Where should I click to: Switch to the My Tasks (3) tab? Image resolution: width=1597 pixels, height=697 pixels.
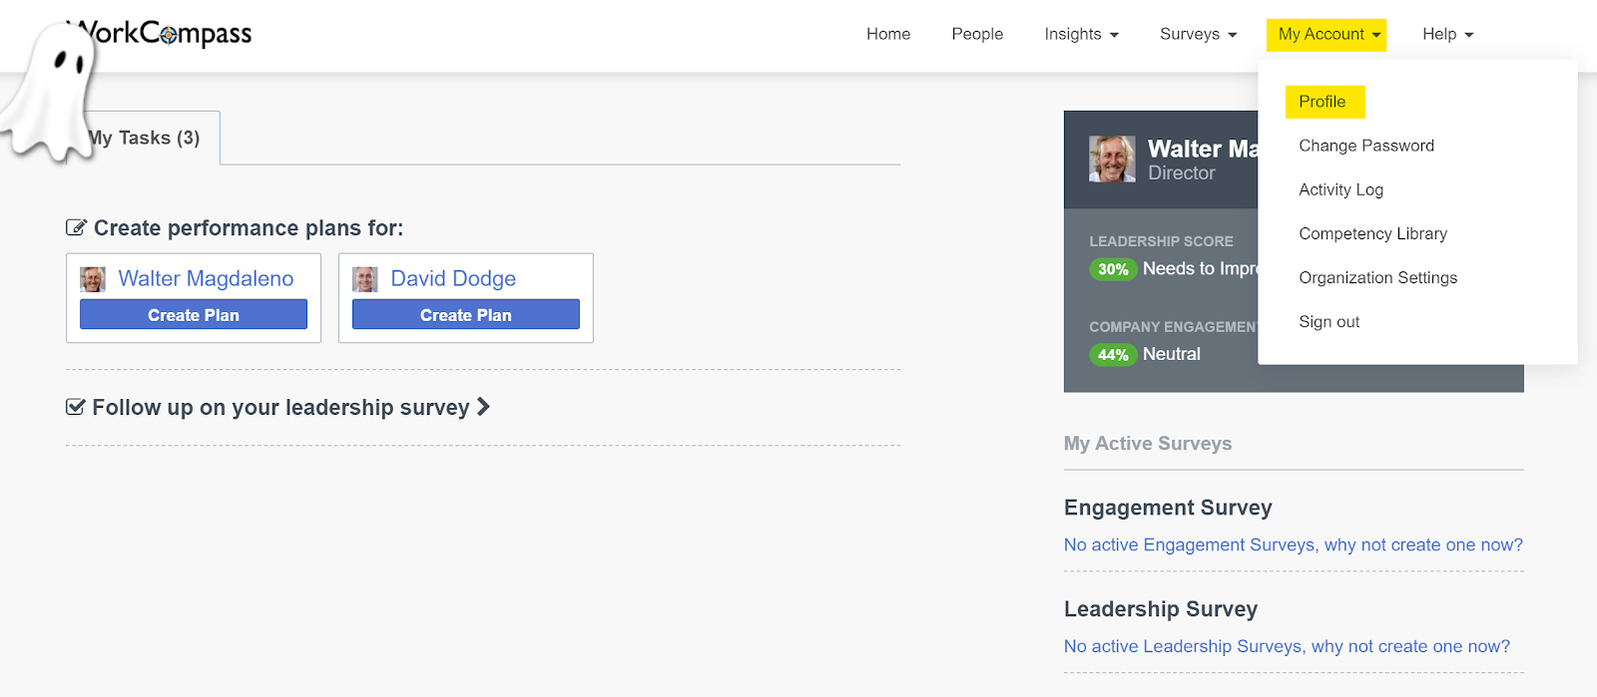point(146,138)
